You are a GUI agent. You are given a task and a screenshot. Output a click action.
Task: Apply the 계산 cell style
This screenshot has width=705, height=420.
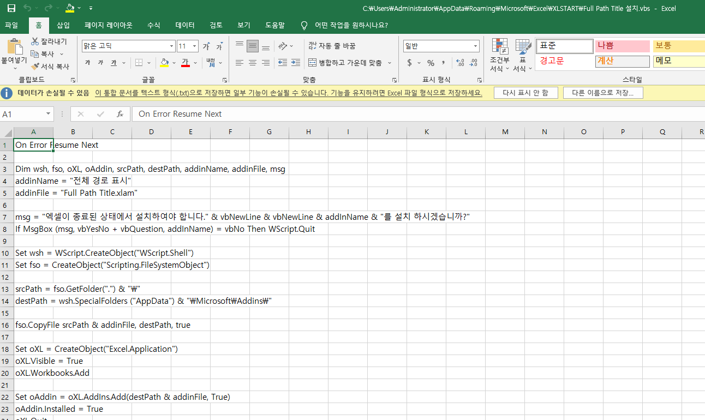click(x=622, y=61)
